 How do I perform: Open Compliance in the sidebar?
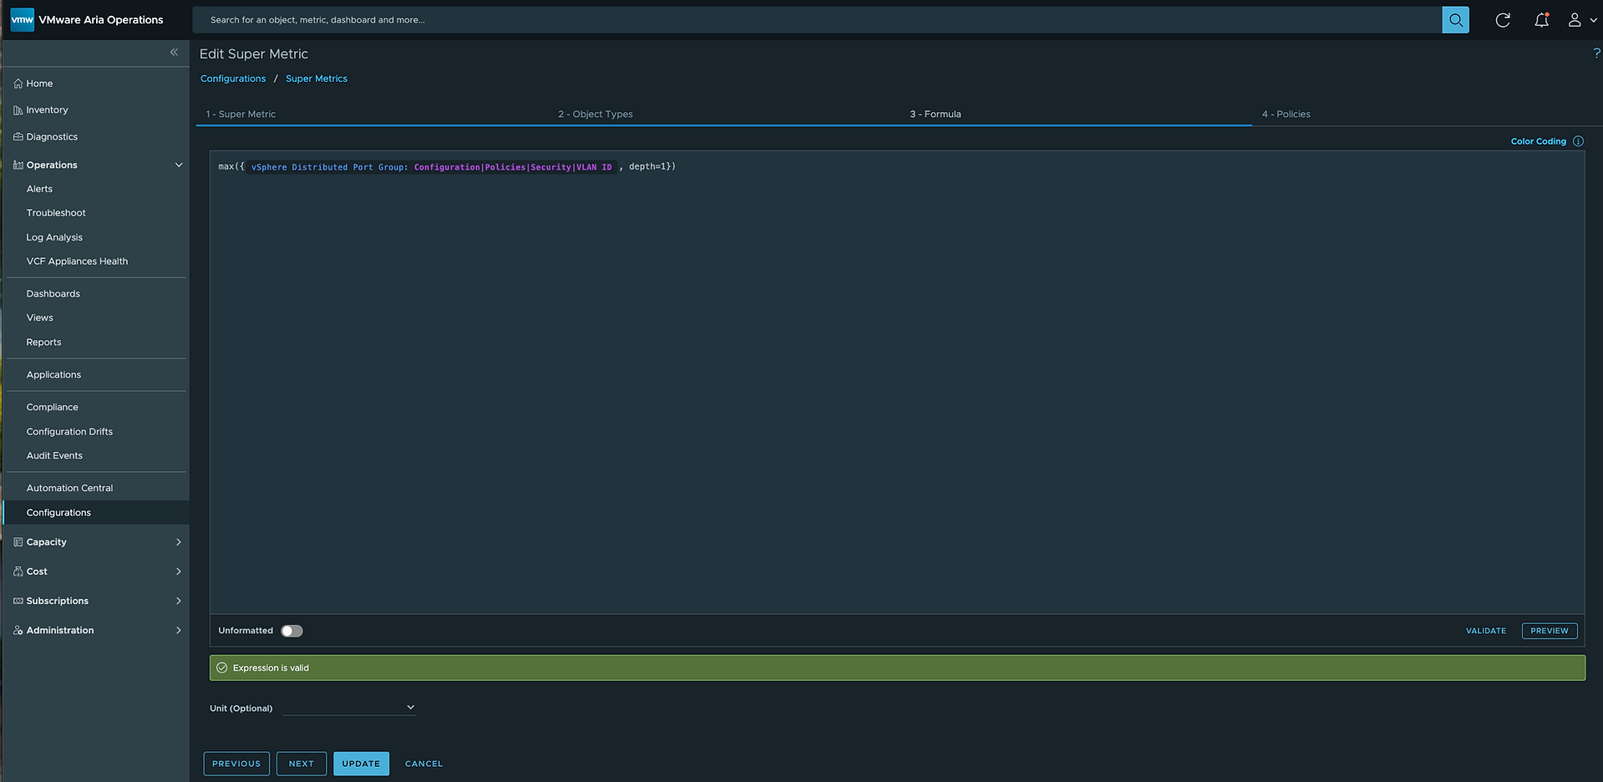pos(52,408)
